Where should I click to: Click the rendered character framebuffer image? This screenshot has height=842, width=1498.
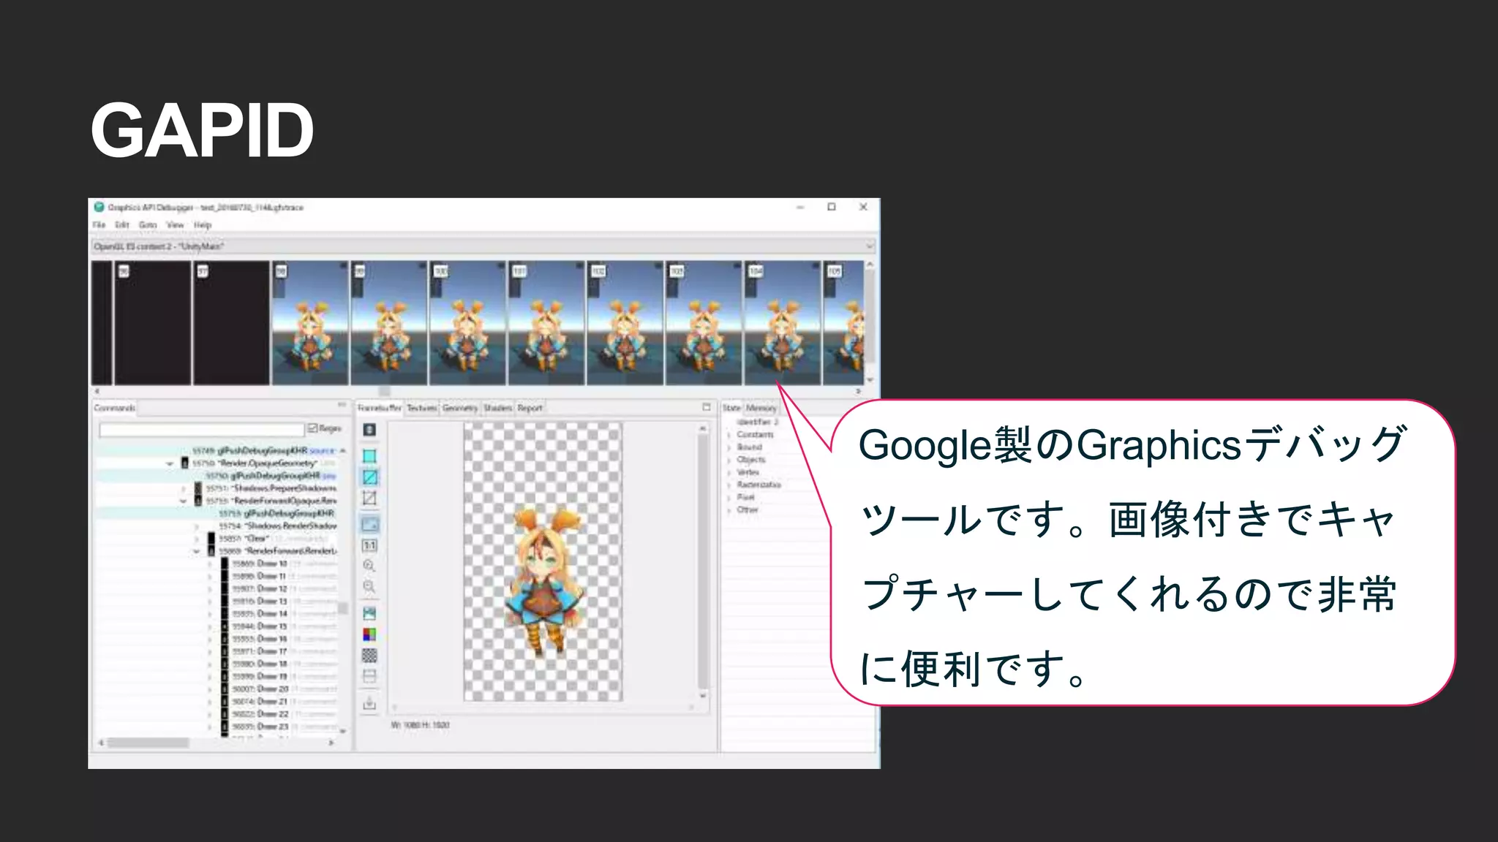tap(543, 561)
